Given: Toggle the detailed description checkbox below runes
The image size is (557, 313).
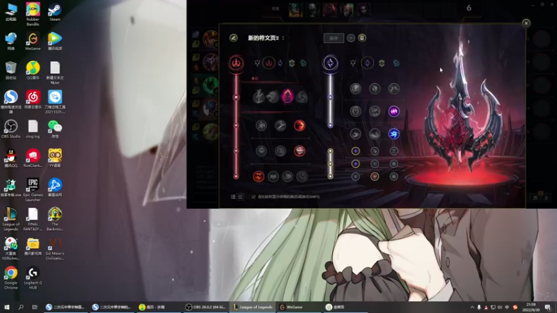Looking at the screenshot, I should tap(253, 197).
